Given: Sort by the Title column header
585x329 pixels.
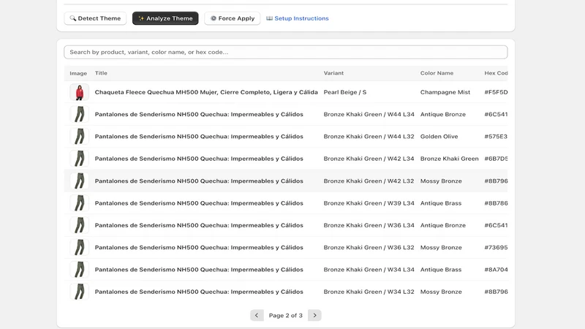Looking at the screenshot, I should click(x=101, y=73).
